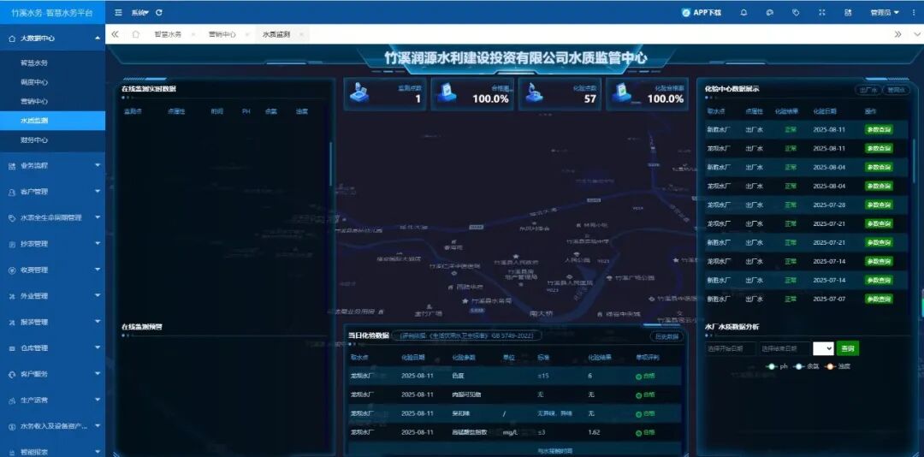Click the 57 lab points card icon
The width and height of the screenshot is (924, 457).
click(534, 94)
